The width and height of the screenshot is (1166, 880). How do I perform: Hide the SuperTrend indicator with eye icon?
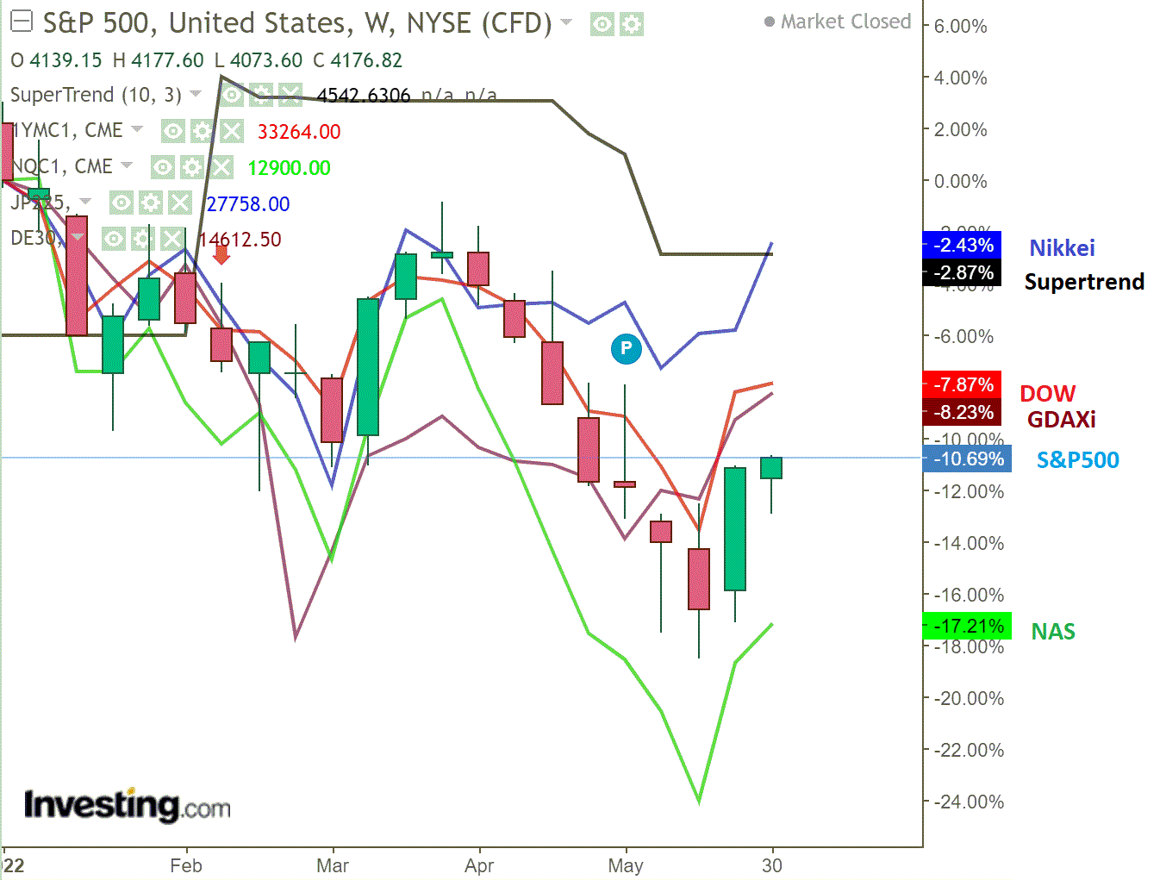232,95
